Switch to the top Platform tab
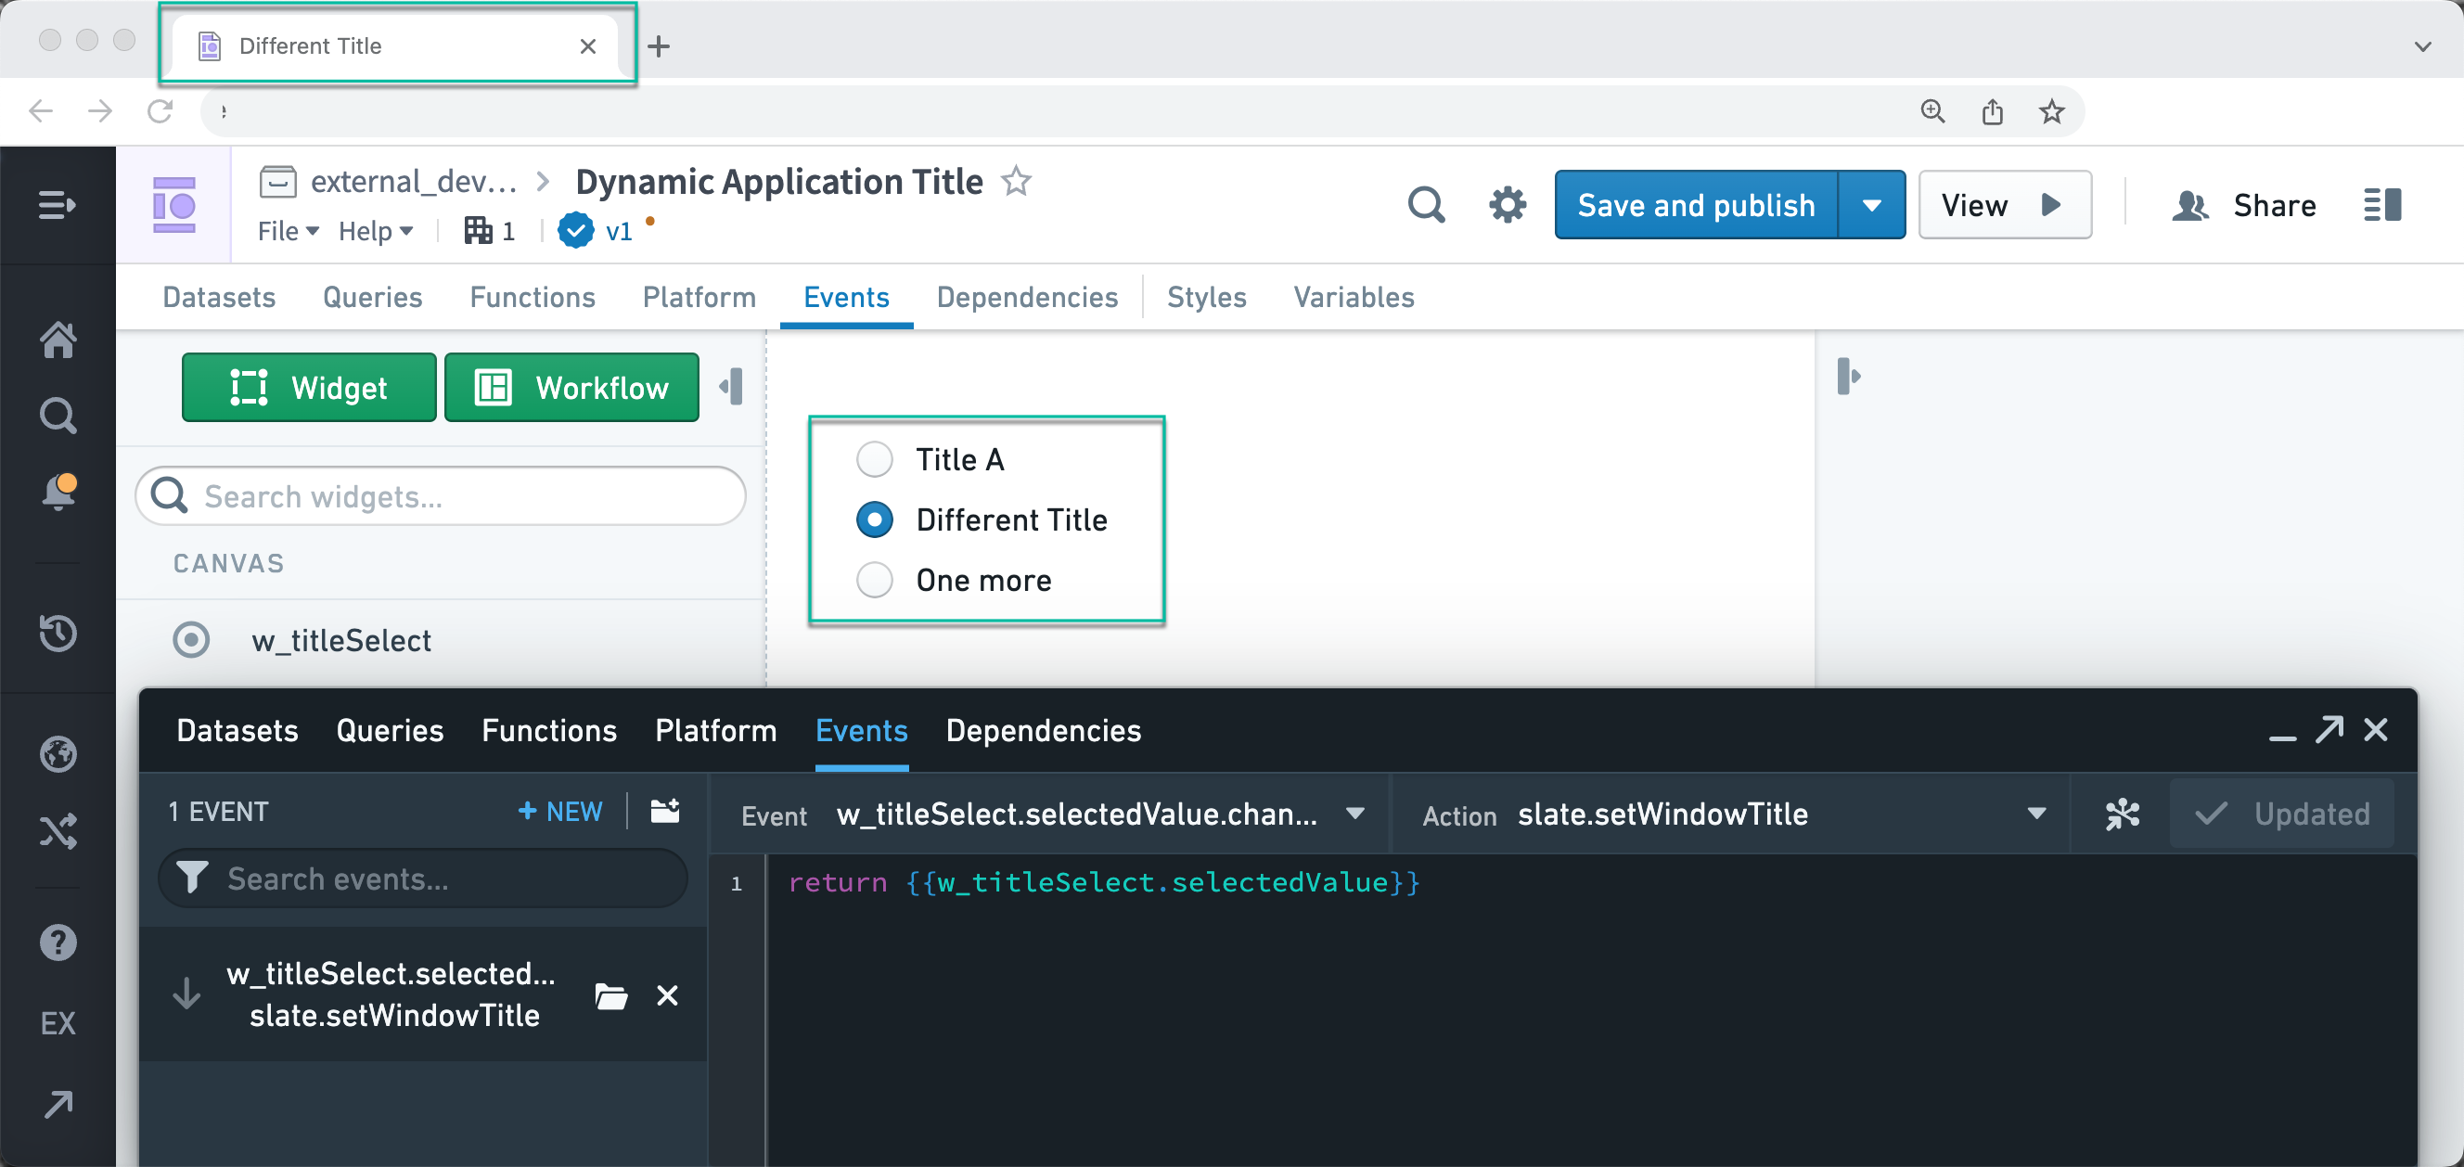 coord(699,298)
